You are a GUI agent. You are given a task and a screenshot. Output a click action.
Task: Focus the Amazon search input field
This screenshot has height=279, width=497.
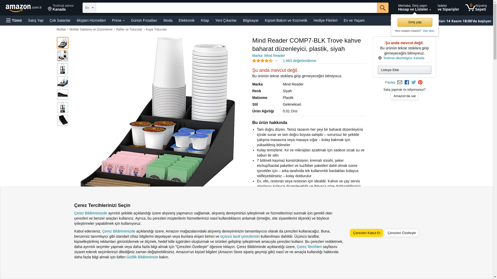click(236, 8)
